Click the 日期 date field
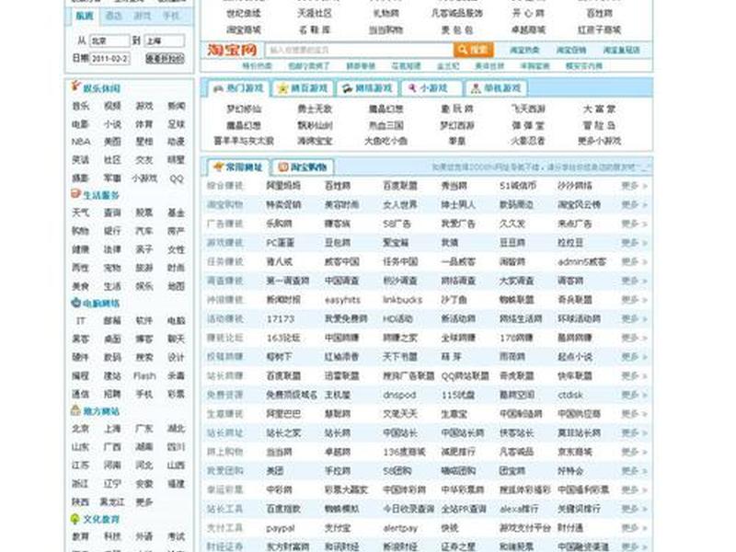Image resolution: width=736 pixels, height=552 pixels. (x=109, y=59)
